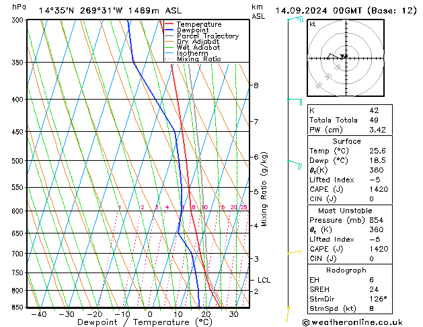
Task: Click the kt label in hodograph
Action: click(x=313, y=24)
